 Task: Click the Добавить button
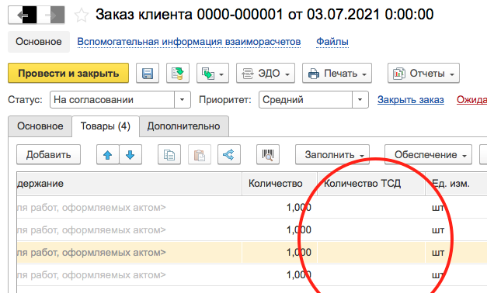[48, 154]
